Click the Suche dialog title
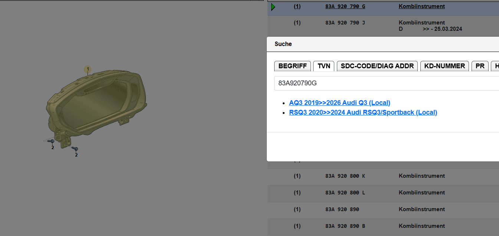 coord(283,44)
